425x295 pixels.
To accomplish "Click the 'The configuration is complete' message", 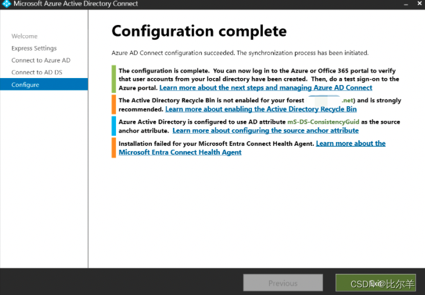I will click(x=259, y=79).
